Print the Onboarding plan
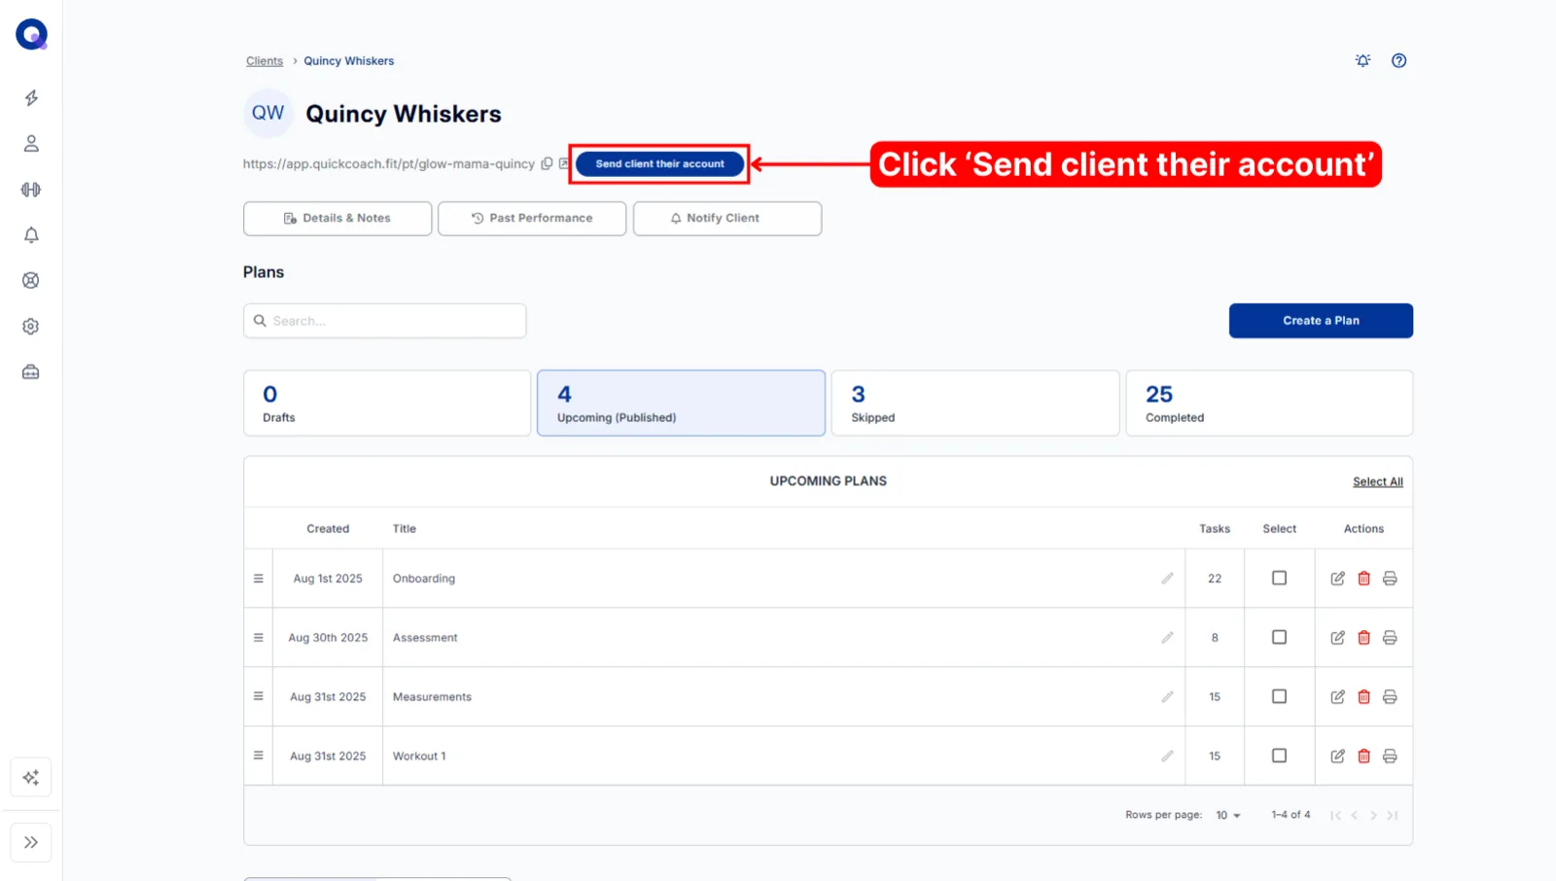 pyautogui.click(x=1391, y=579)
